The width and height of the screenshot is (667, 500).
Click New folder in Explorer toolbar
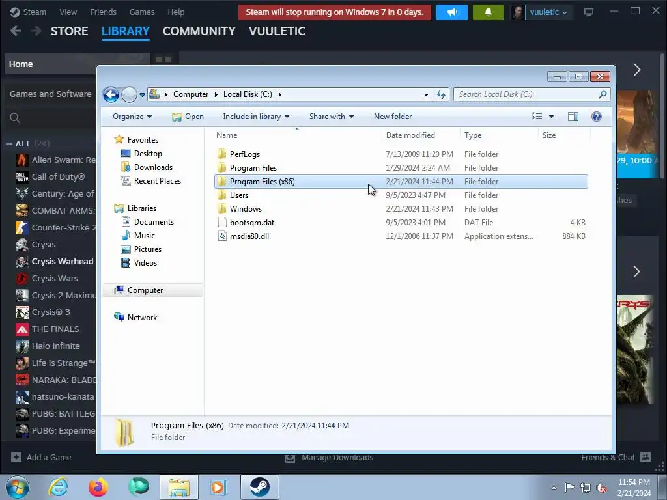393,117
